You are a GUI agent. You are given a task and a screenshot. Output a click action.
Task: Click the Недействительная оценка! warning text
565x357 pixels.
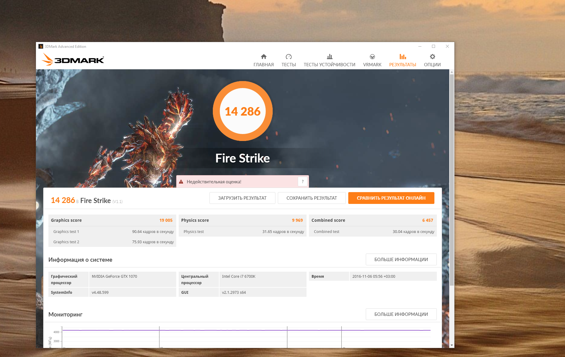pos(214,182)
